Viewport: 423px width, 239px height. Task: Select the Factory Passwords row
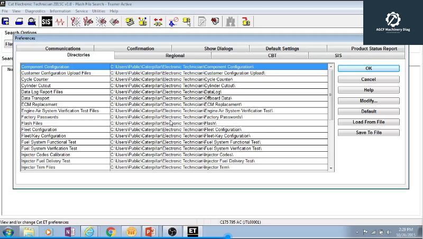coord(174,117)
